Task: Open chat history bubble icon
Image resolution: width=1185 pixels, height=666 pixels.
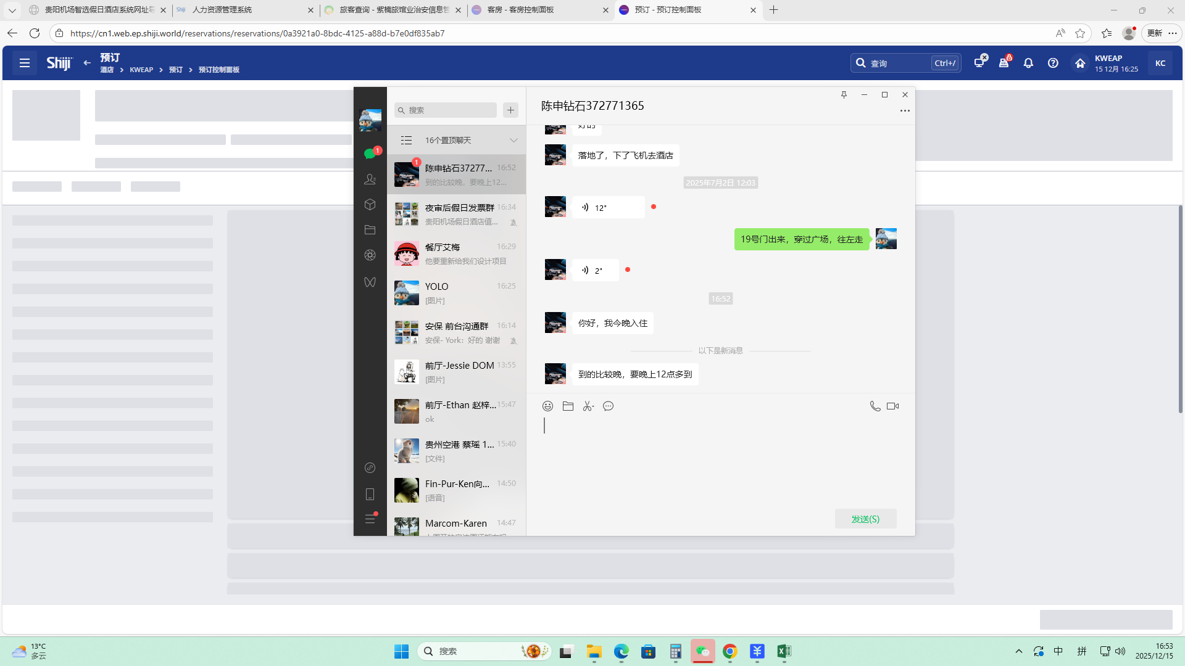Action: pos(608,406)
